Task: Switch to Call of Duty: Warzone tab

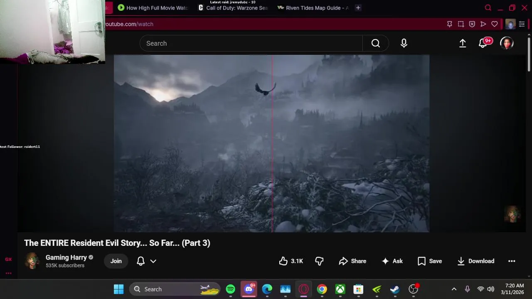Action: click(233, 8)
